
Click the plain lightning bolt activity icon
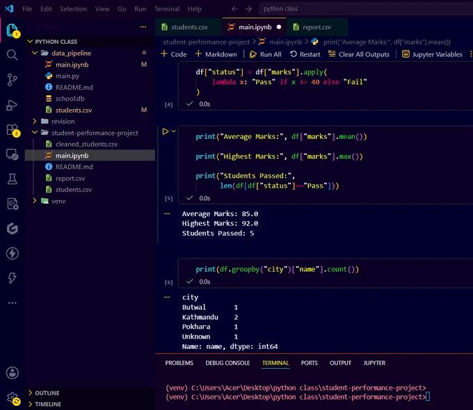pos(12,278)
